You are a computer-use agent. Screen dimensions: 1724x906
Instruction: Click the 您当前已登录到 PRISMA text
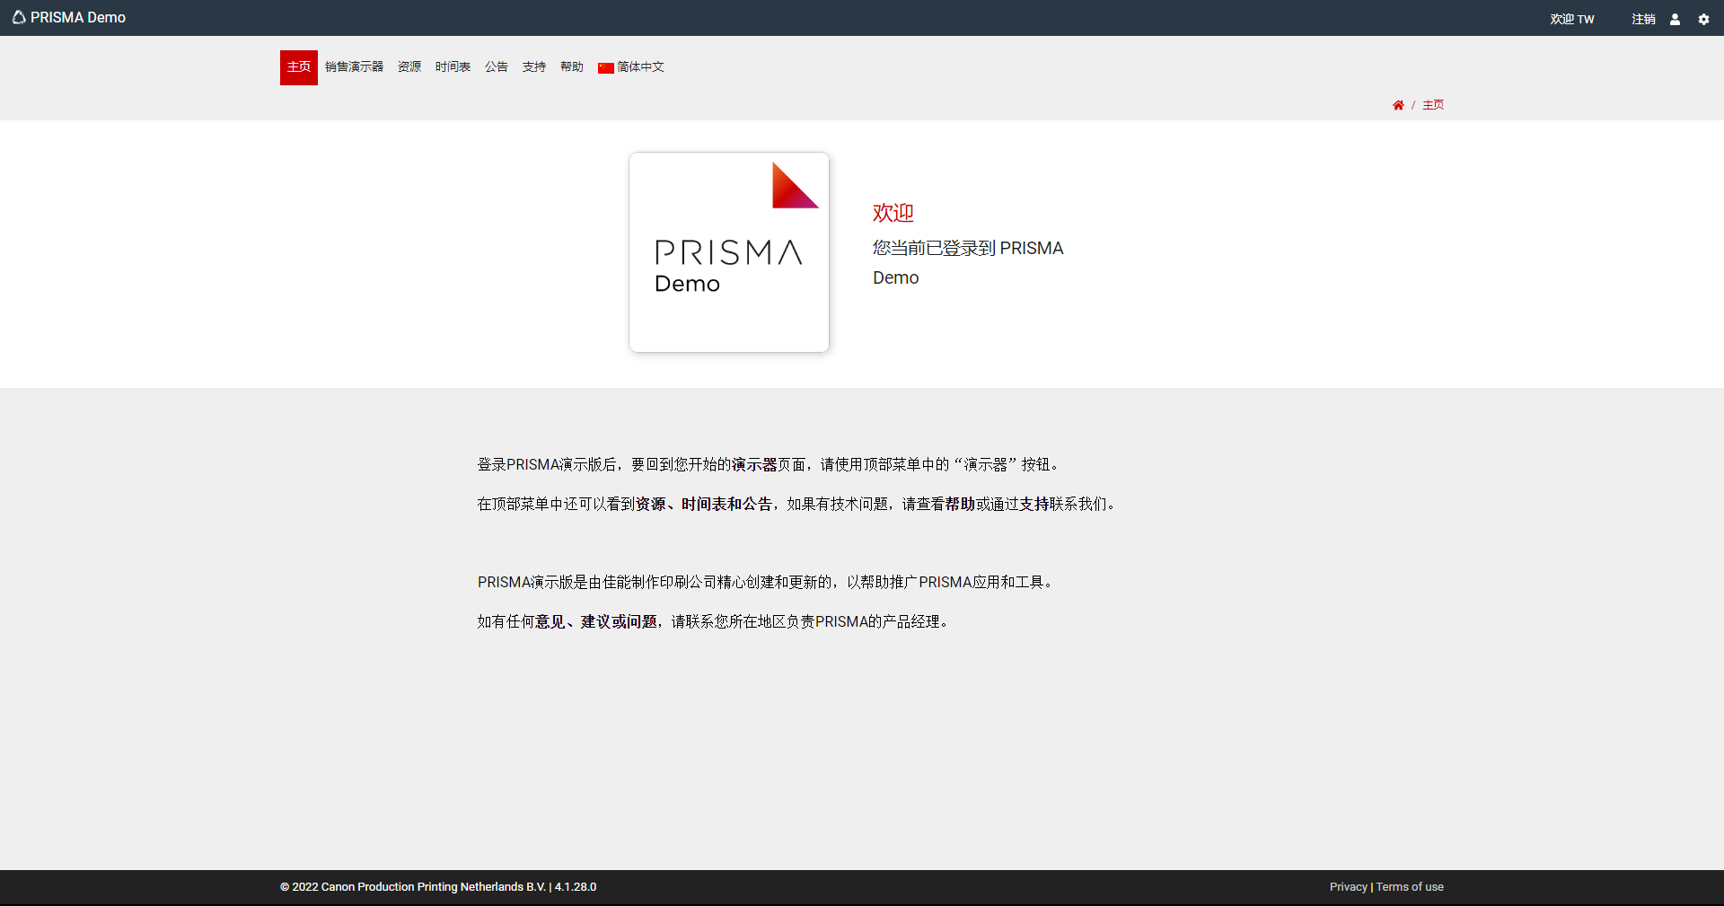[x=968, y=249]
